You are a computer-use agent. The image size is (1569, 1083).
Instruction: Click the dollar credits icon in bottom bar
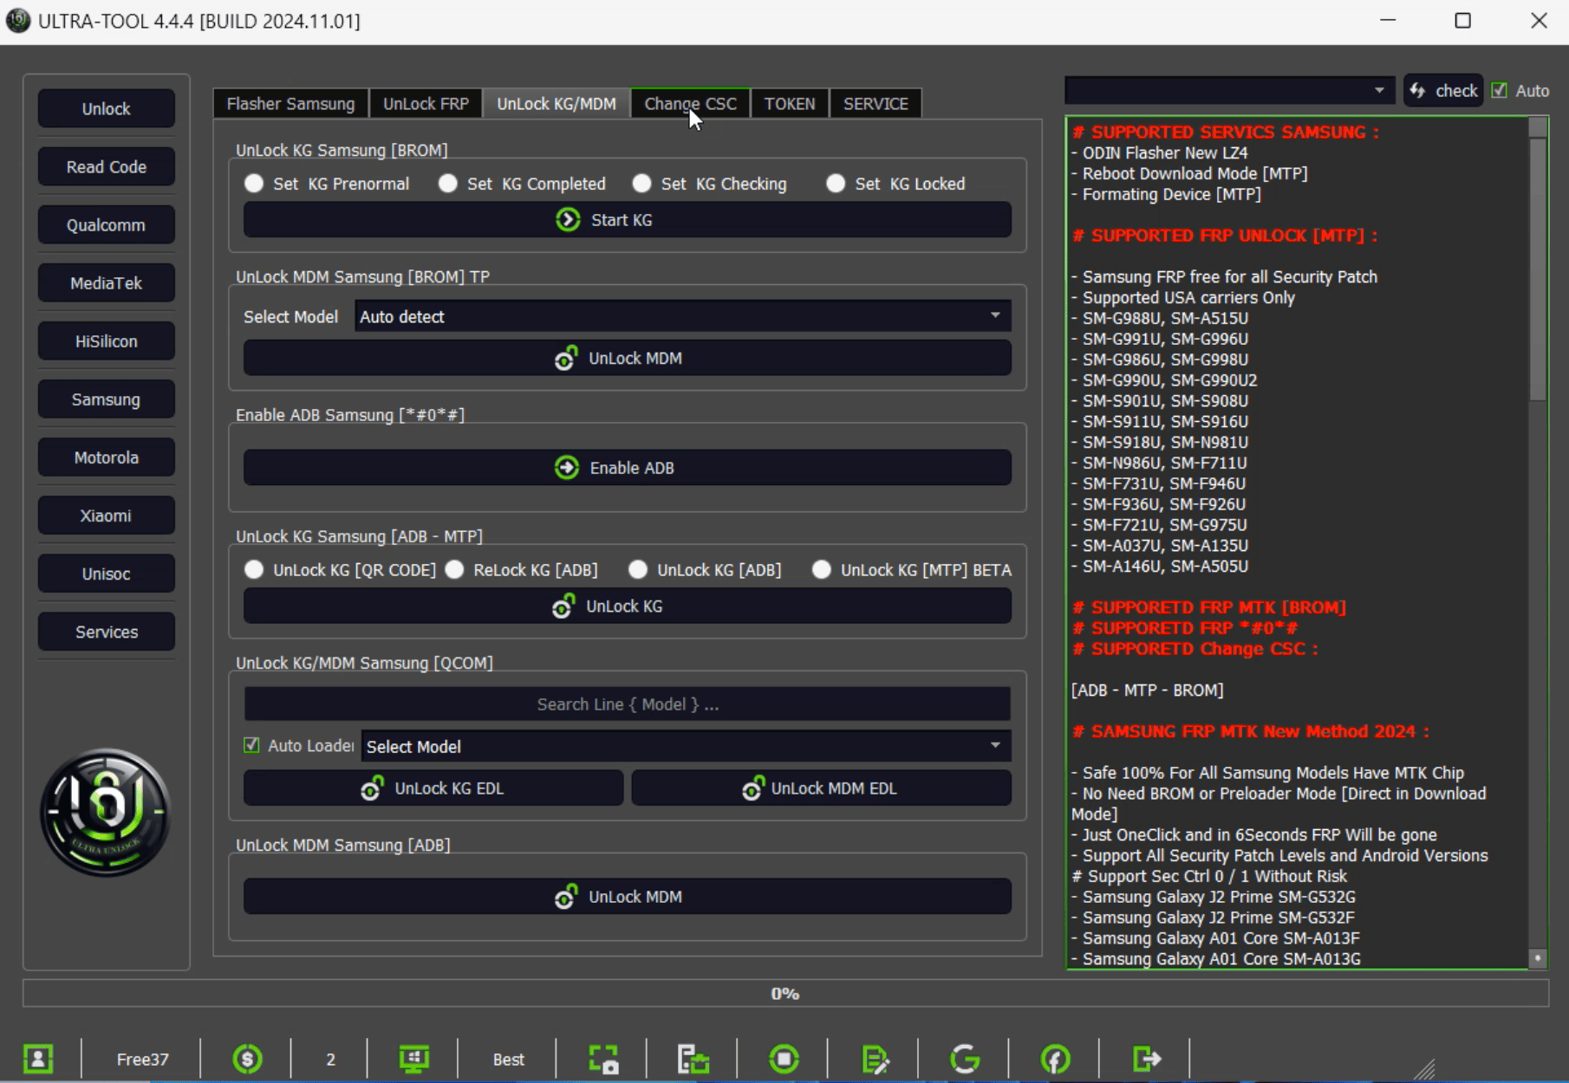247,1059
